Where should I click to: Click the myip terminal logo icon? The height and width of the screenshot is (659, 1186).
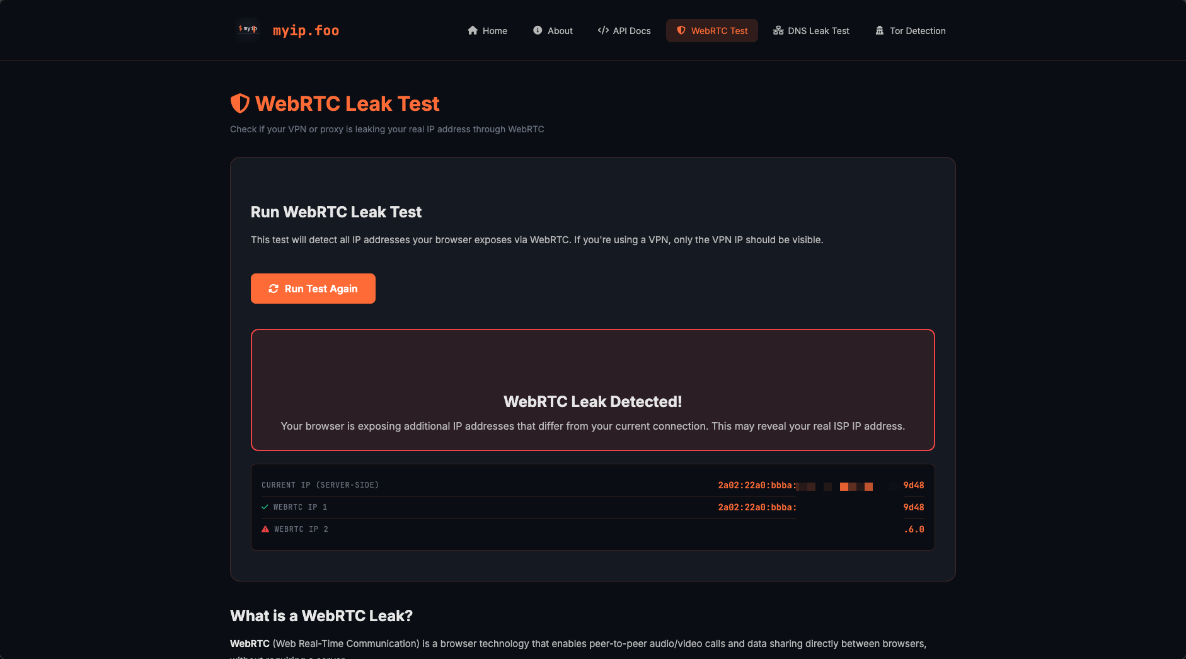(x=248, y=29)
